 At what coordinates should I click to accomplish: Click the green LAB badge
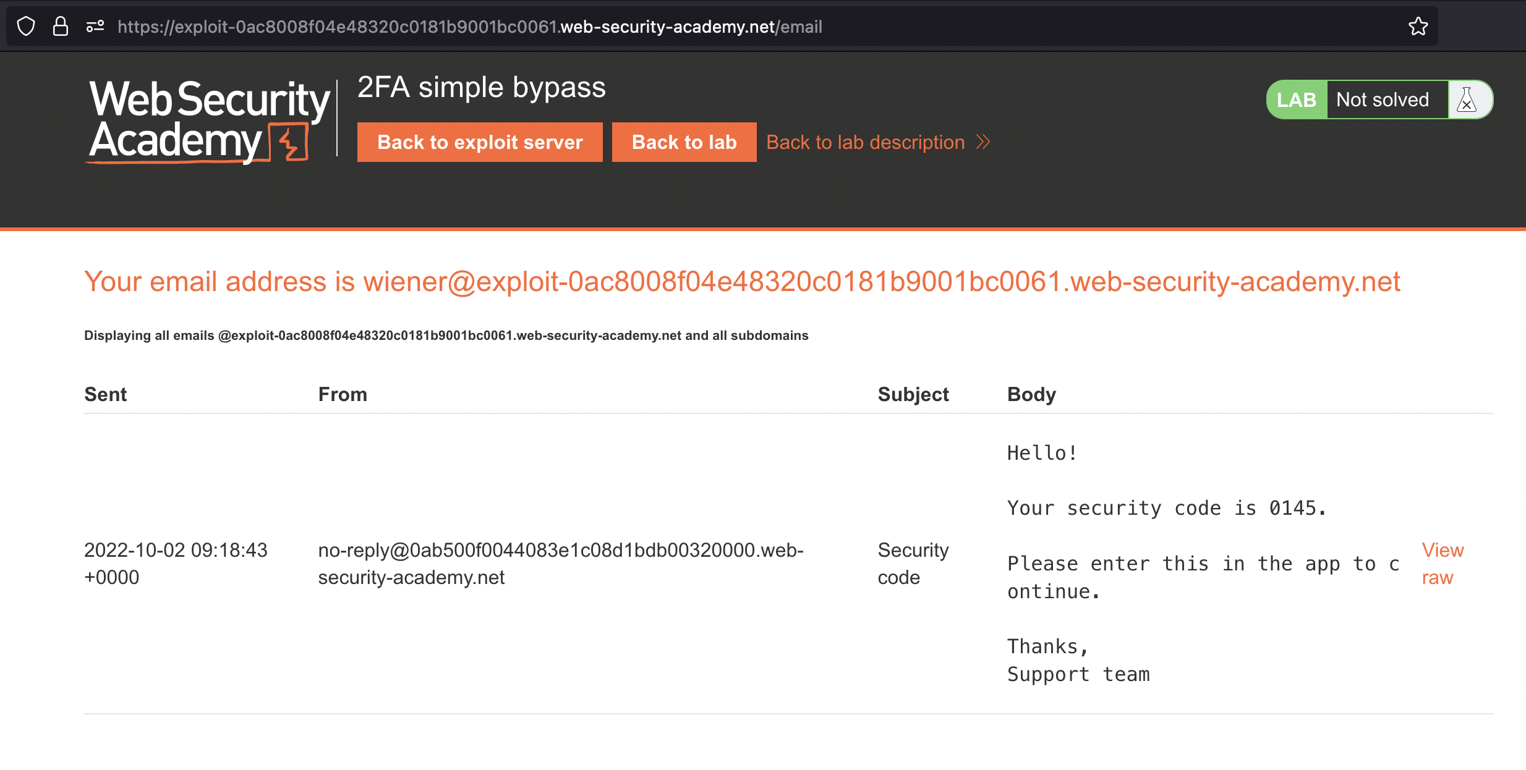(x=1296, y=99)
